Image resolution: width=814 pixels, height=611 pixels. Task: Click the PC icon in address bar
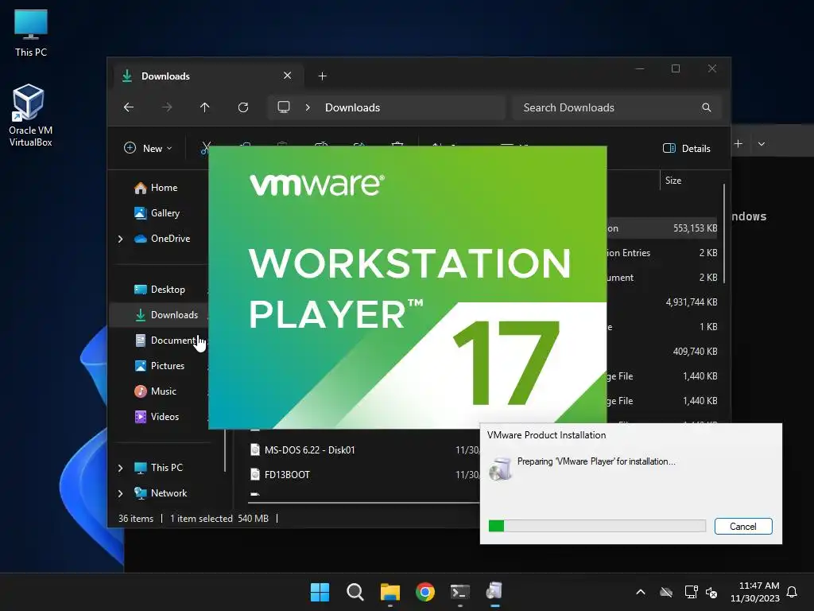(x=284, y=107)
